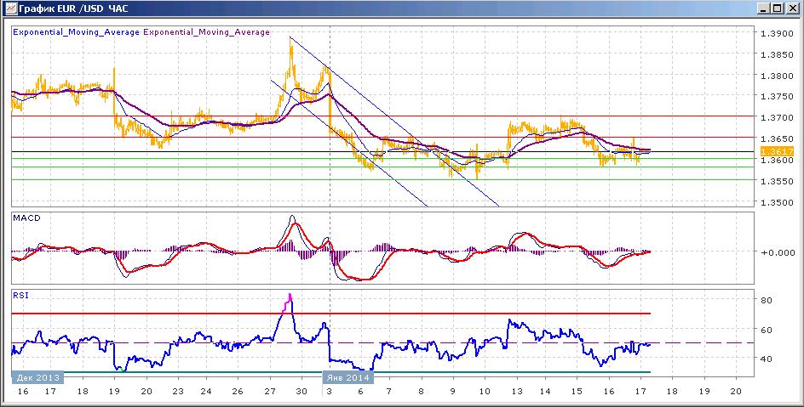Select the purple Exponential_Moving_Average legend label
Viewport: 804px width, 407px height.
pyautogui.click(x=207, y=31)
